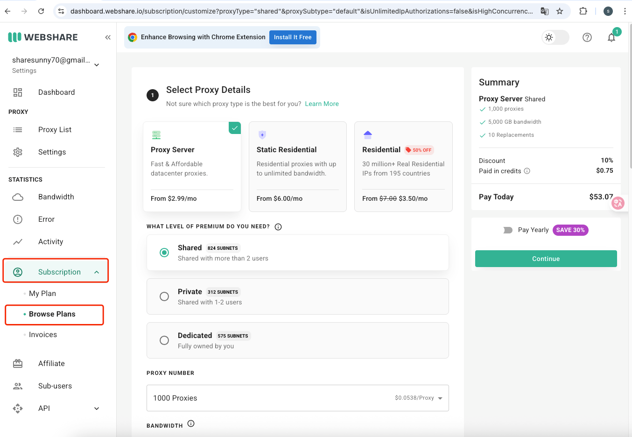
Task: Toggle the light/dark theme switch
Action: click(555, 37)
